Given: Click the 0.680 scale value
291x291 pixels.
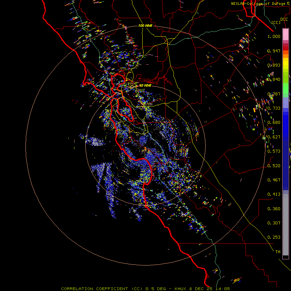Looking at the screenshot, I should coord(274,123).
